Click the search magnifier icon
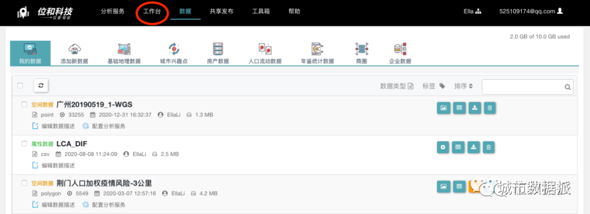 click(x=568, y=87)
